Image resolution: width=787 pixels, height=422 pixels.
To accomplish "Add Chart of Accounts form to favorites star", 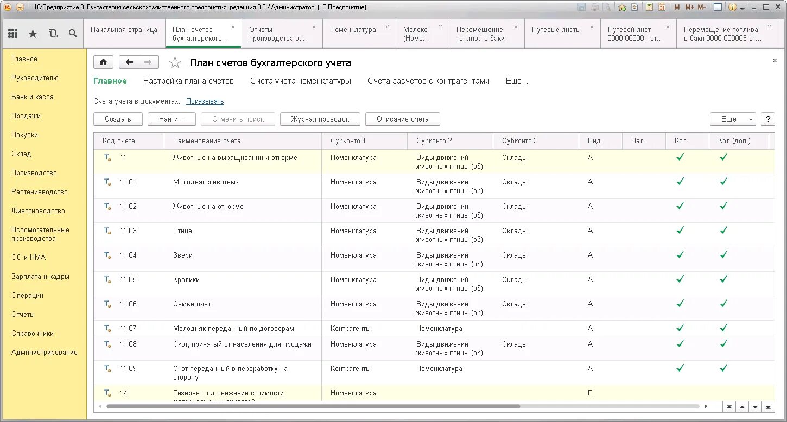I will 175,63.
